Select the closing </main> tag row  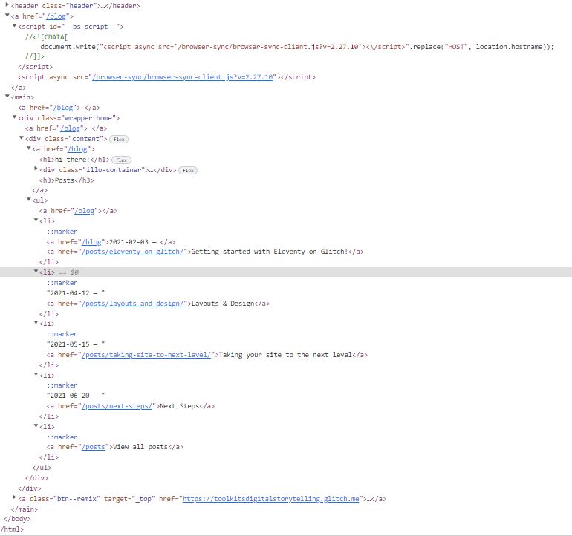click(24, 509)
